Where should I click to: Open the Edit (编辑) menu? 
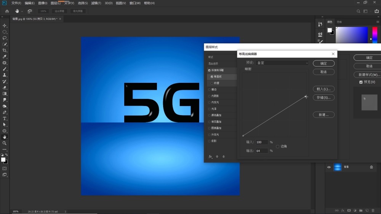point(30,3)
